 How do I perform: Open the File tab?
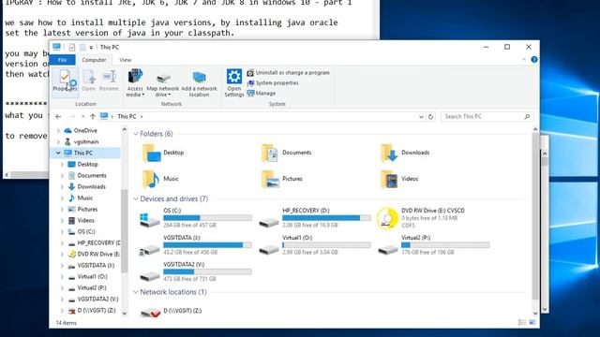(x=63, y=60)
